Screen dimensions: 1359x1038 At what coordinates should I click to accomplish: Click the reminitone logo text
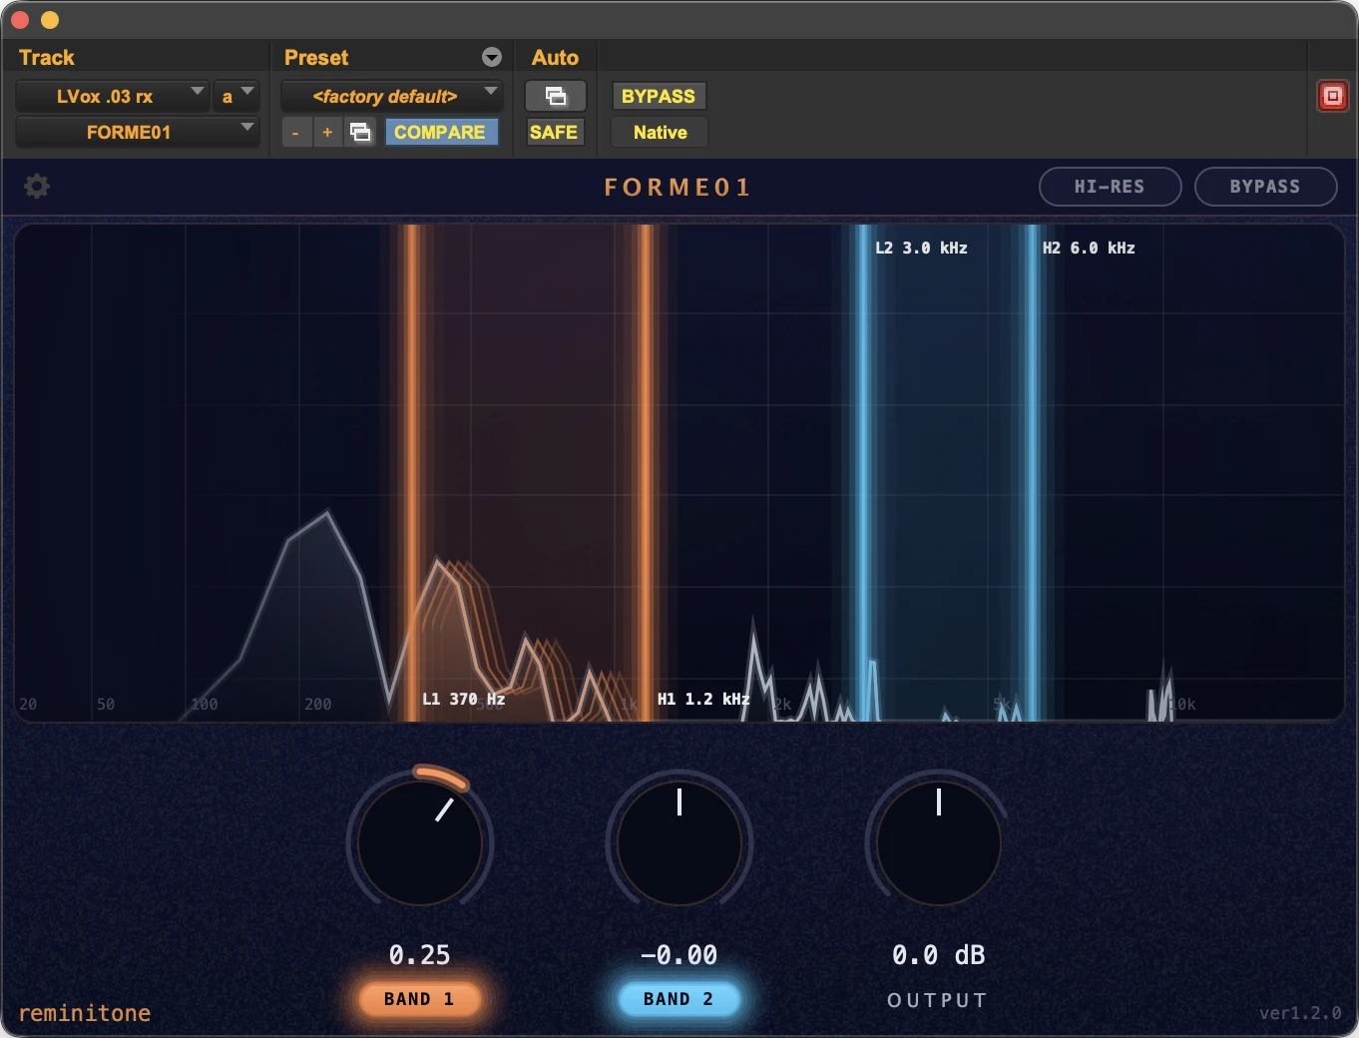[x=85, y=1013]
